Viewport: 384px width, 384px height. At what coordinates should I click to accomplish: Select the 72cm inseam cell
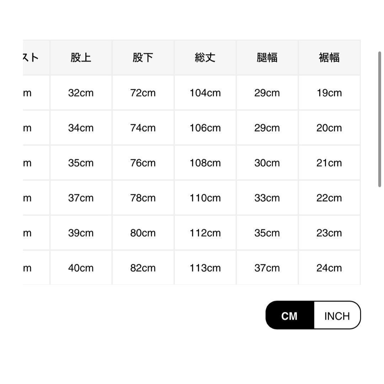143,93
